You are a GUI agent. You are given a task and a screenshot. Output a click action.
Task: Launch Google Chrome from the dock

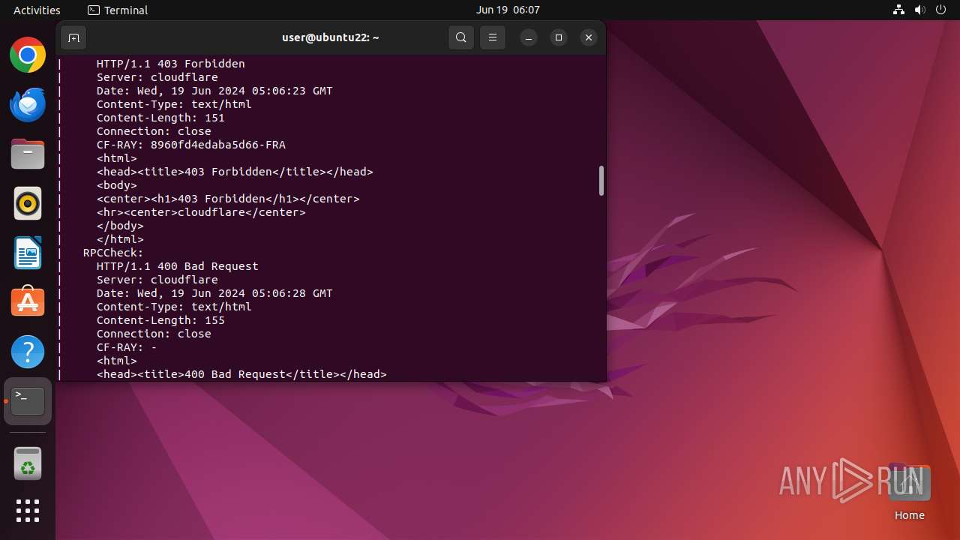28,55
